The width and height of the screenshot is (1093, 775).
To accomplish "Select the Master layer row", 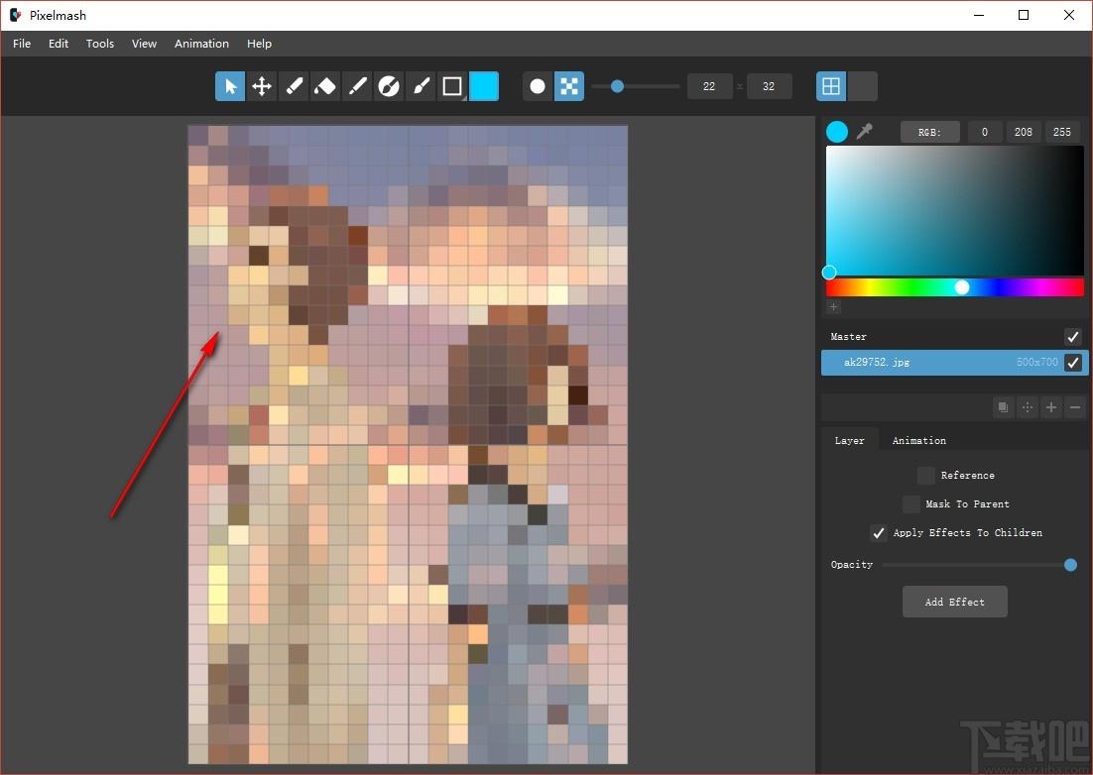I will click(x=954, y=336).
